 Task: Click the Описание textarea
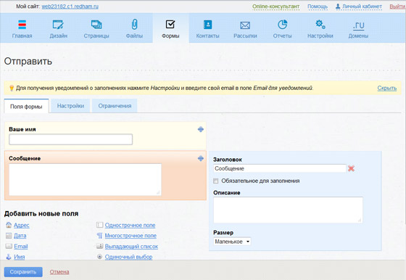tap(288, 210)
